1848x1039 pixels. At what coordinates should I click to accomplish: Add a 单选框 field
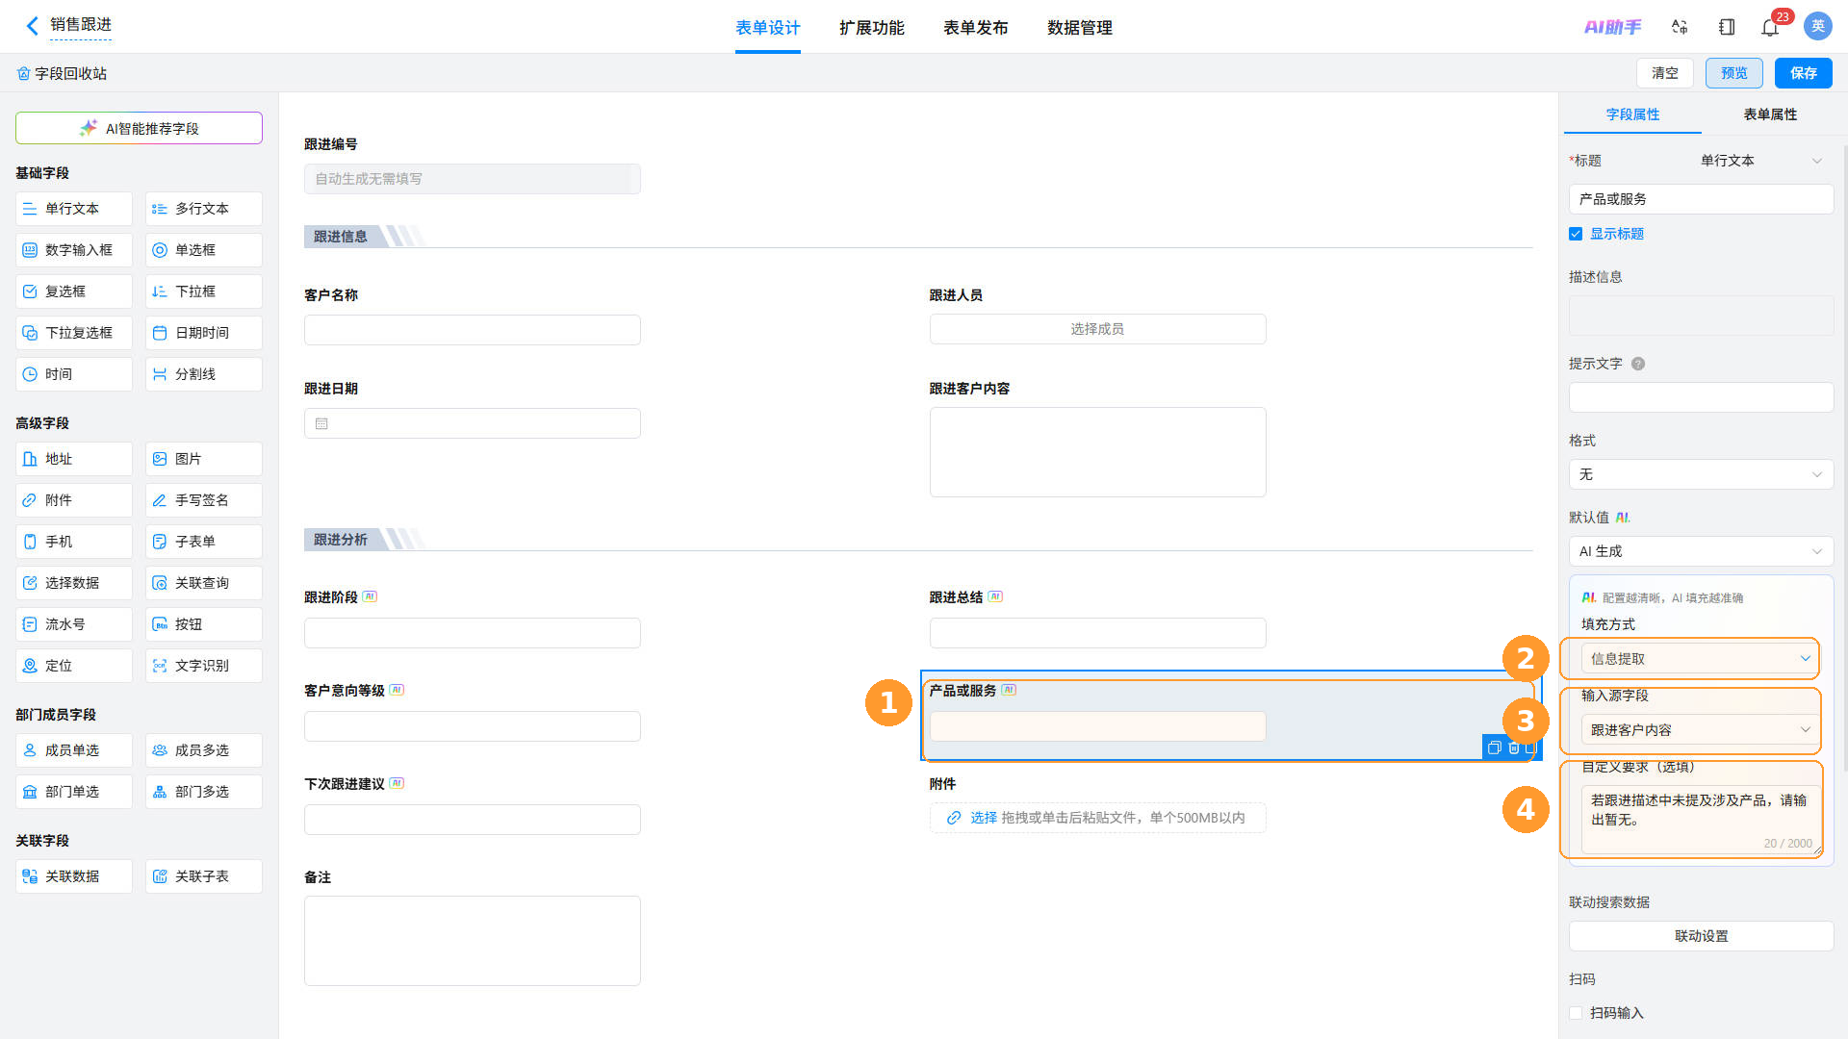click(204, 250)
